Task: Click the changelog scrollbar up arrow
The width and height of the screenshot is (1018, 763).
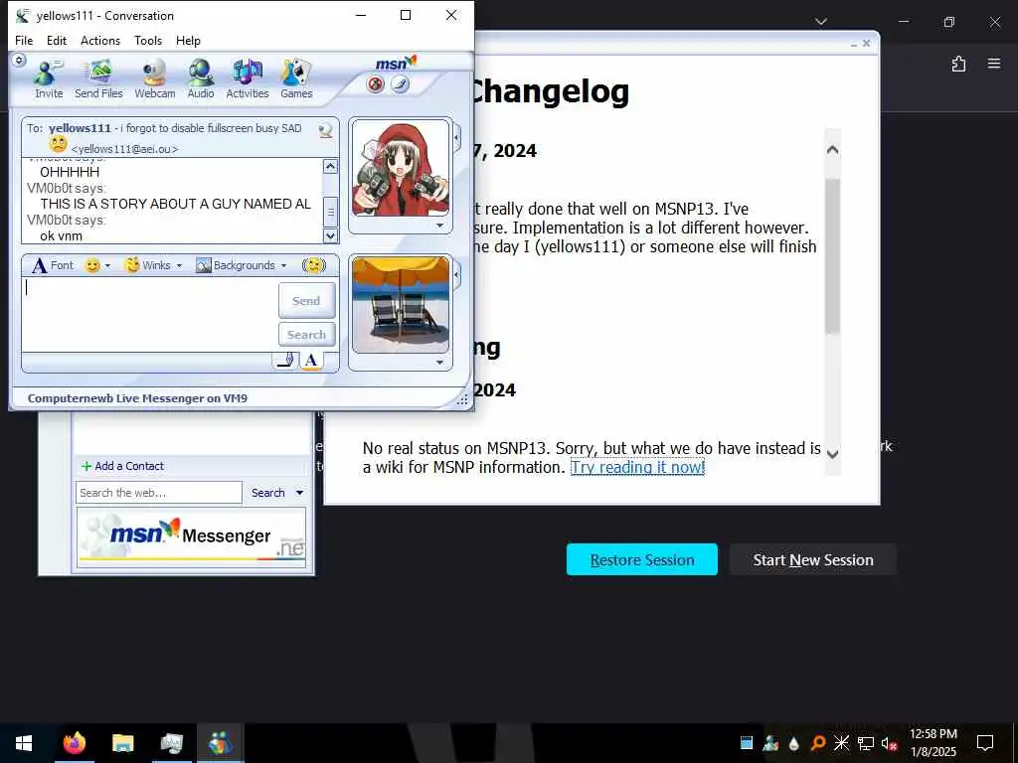Action: click(832, 151)
